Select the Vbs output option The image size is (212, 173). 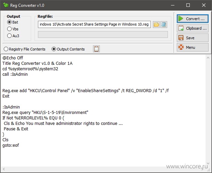tap(9, 29)
